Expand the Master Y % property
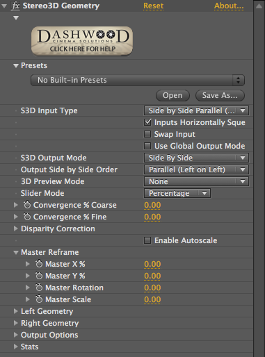The height and width of the screenshot is (357, 265). point(27,276)
